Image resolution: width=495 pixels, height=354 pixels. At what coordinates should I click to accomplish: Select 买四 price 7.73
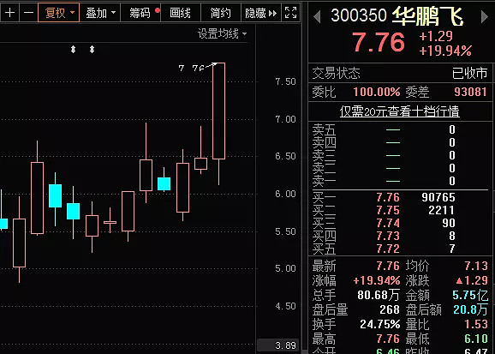(388, 236)
